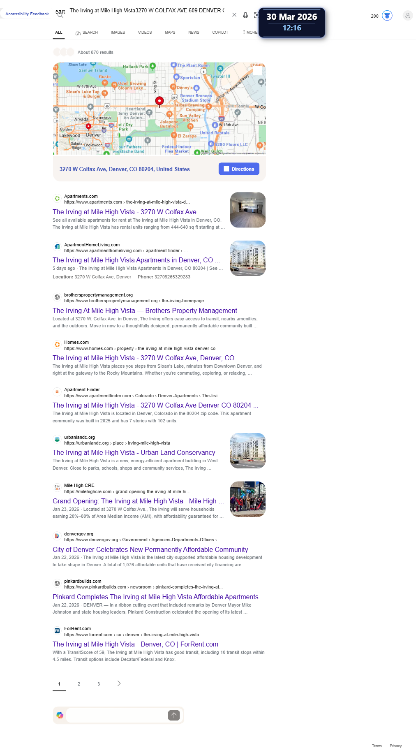Go to results page 2
Viewport: 416px width, 753px height.
click(79, 684)
